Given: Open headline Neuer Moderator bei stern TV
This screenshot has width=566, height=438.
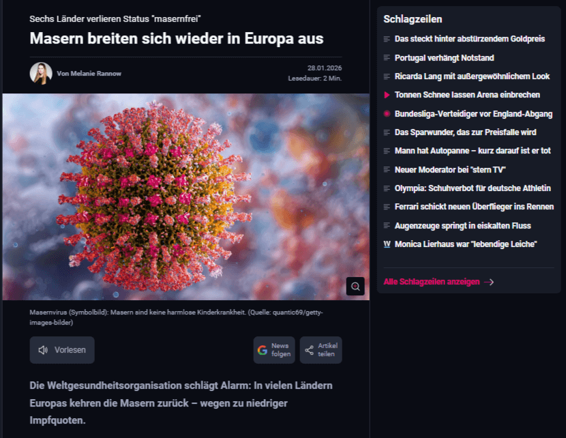Looking at the screenshot, I should point(450,170).
